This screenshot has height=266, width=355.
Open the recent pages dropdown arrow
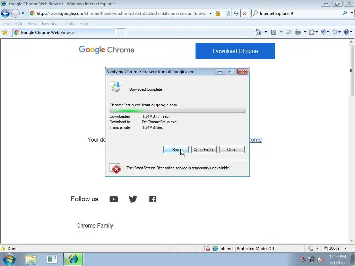pyautogui.click(x=23, y=14)
